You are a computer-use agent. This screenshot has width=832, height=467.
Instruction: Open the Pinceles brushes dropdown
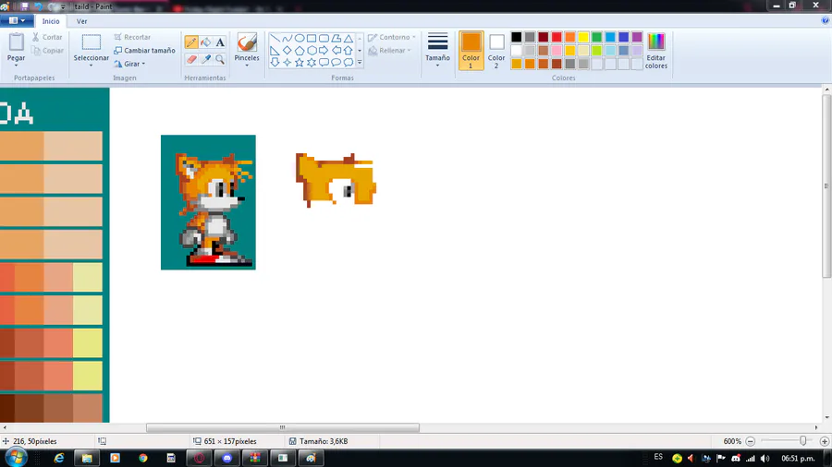[247, 66]
